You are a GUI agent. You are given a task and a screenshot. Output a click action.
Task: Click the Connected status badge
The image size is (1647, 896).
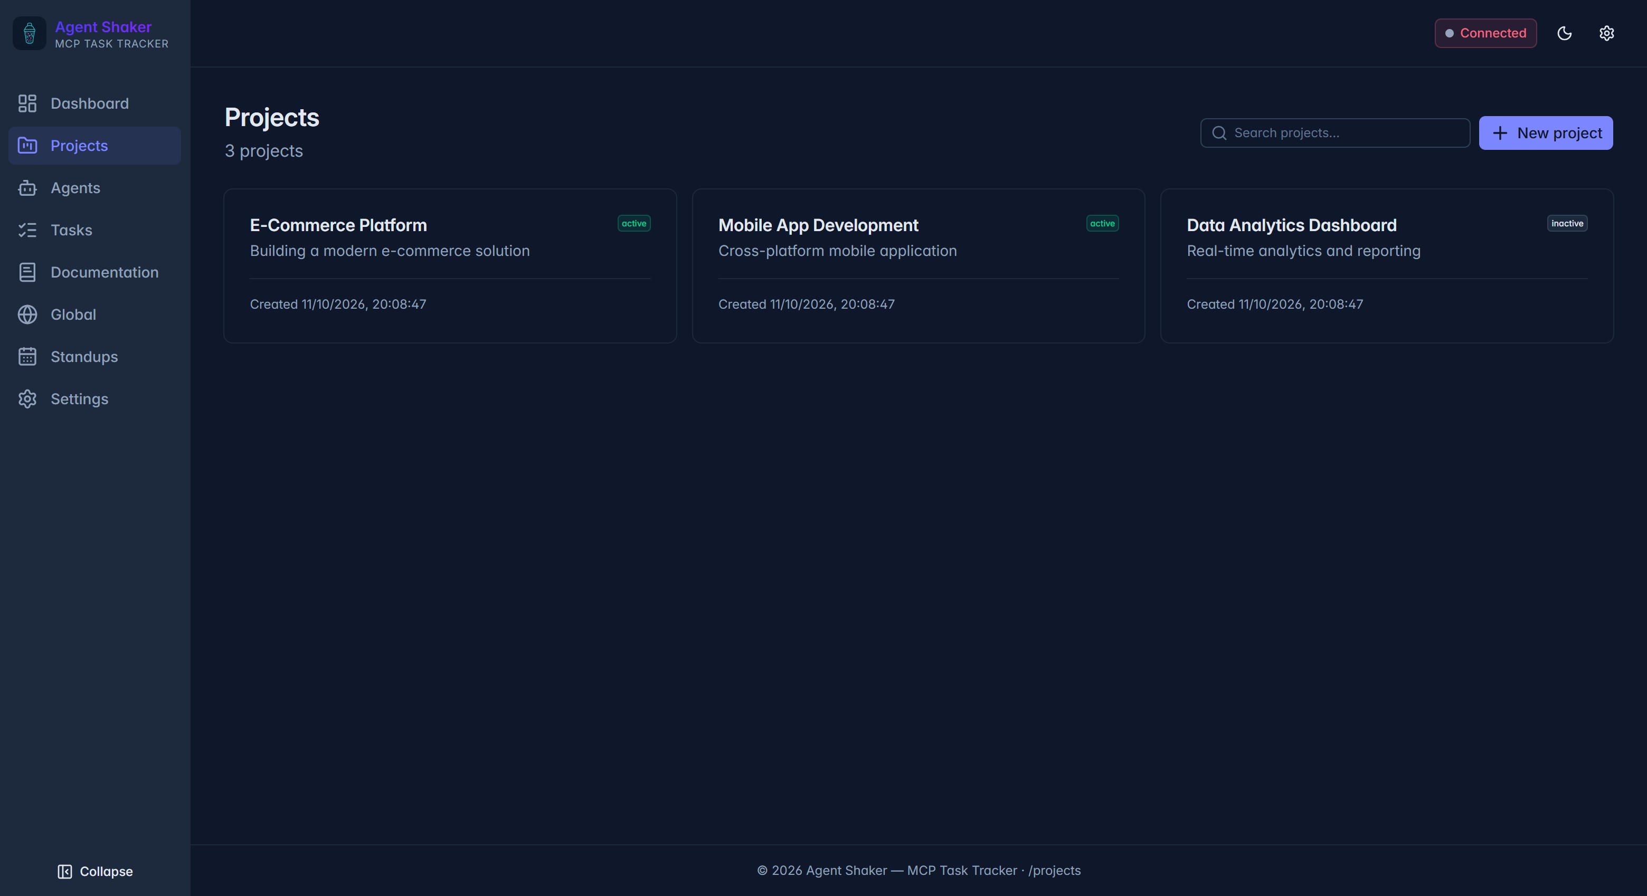[x=1485, y=33]
